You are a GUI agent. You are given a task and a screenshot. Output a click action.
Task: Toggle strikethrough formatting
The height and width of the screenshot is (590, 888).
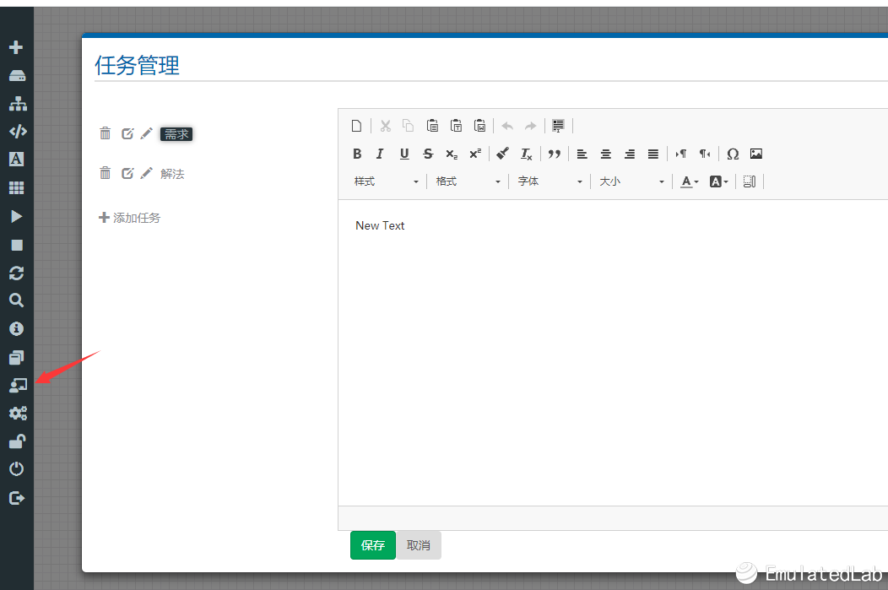coord(428,154)
